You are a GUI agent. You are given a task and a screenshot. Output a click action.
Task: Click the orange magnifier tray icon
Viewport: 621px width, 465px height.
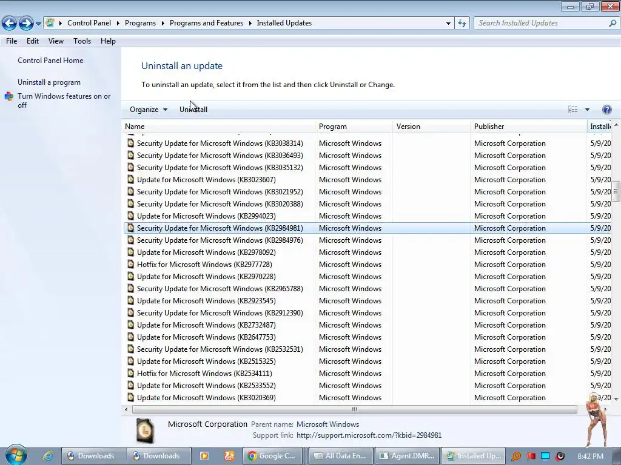pyautogui.click(x=515, y=457)
